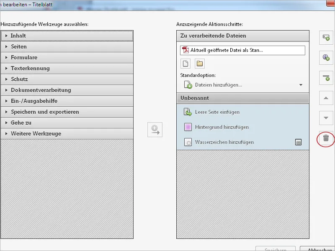Expand the Inhalt tool category
The width and height of the screenshot is (335, 251).
coord(67,36)
